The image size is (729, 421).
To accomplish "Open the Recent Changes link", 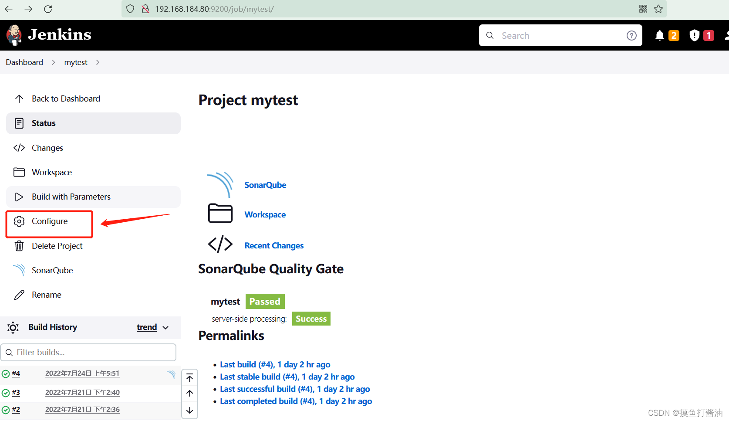I will tap(274, 245).
